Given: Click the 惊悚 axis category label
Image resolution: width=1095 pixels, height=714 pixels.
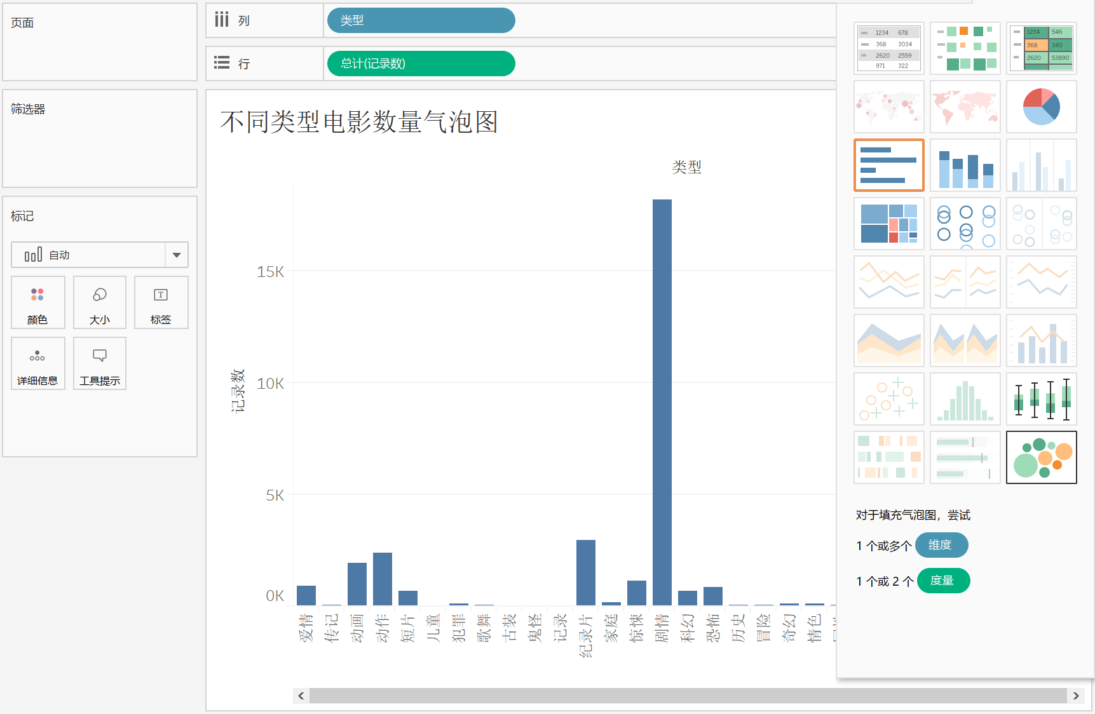Looking at the screenshot, I should pyautogui.click(x=637, y=628).
